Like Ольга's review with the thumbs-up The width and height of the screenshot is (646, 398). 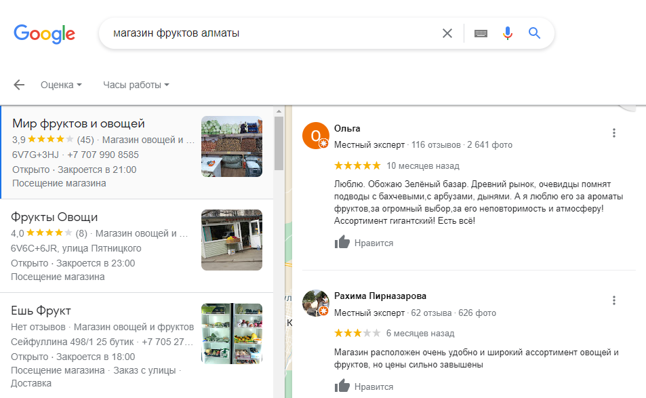click(x=342, y=242)
